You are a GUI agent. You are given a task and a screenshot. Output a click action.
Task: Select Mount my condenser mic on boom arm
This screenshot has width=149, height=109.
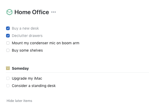tap(45, 43)
